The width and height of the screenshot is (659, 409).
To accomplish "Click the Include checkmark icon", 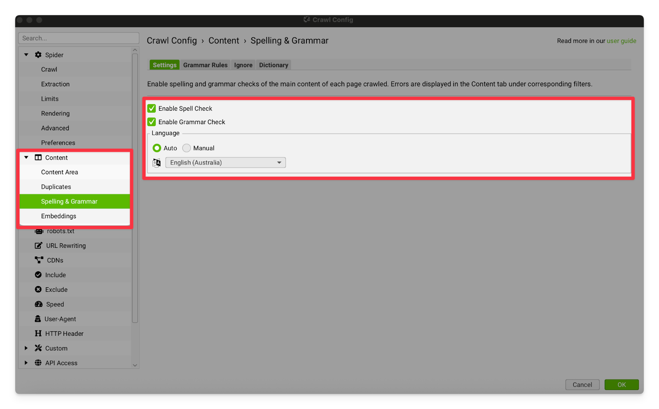I will (x=38, y=275).
